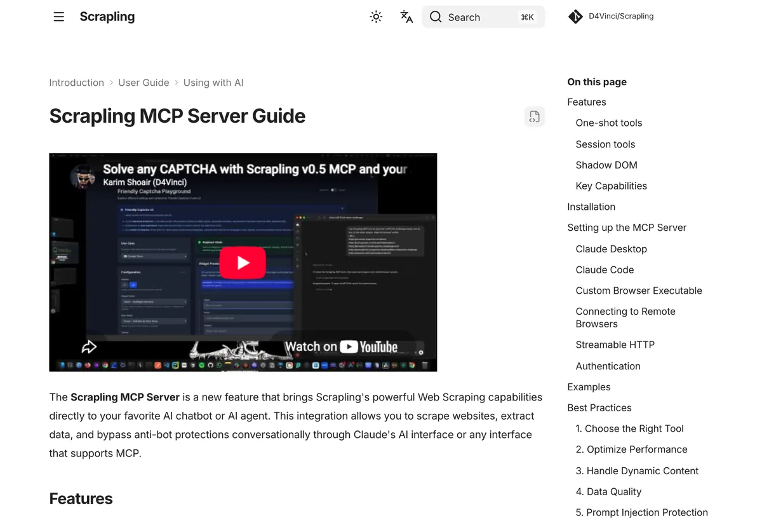Image resolution: width=762 pixels, height=520 pixels.
Task: Jump to 1. Choose the Right Tool
Action: [630, 428]
